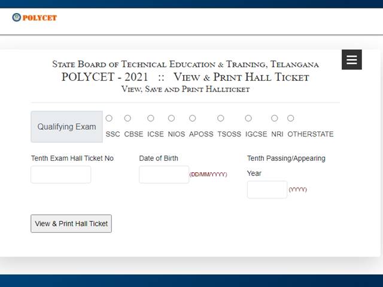
Task: Open the hamburger menu icon
Action: (351, 60)
